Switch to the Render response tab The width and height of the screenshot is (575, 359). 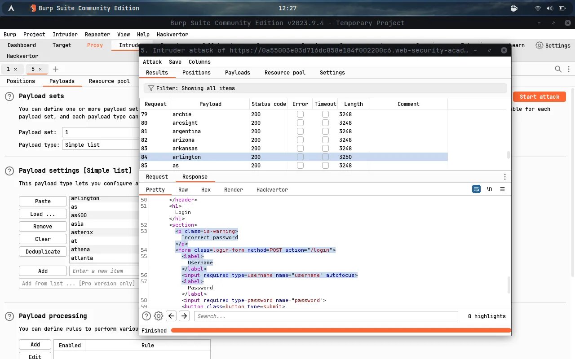[x=234, y=190]
